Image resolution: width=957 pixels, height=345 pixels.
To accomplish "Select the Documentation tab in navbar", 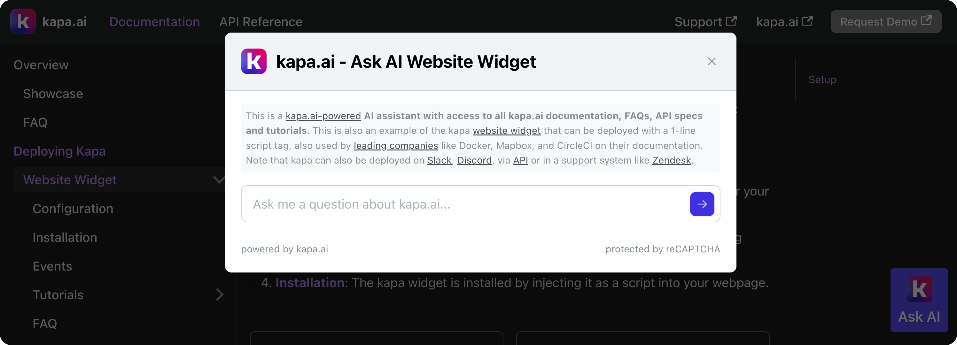I will click(x=154, y=21).
